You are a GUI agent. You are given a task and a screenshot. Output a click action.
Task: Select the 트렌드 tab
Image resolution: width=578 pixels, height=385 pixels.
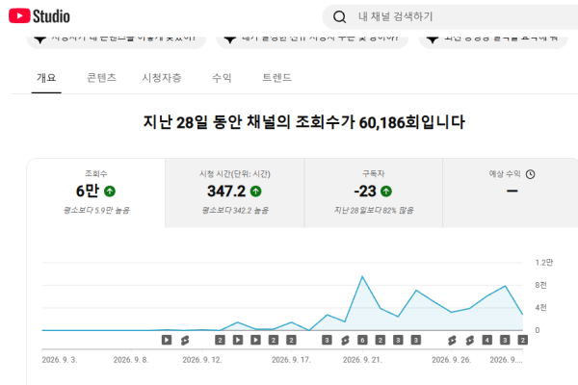tap(276, 78)
